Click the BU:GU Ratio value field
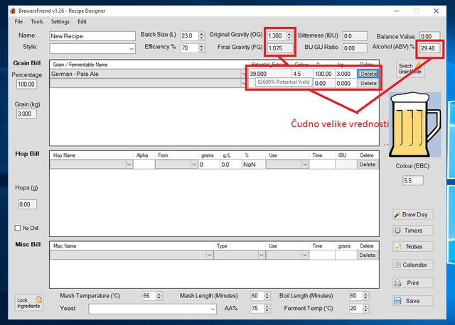 pos(355,48)
